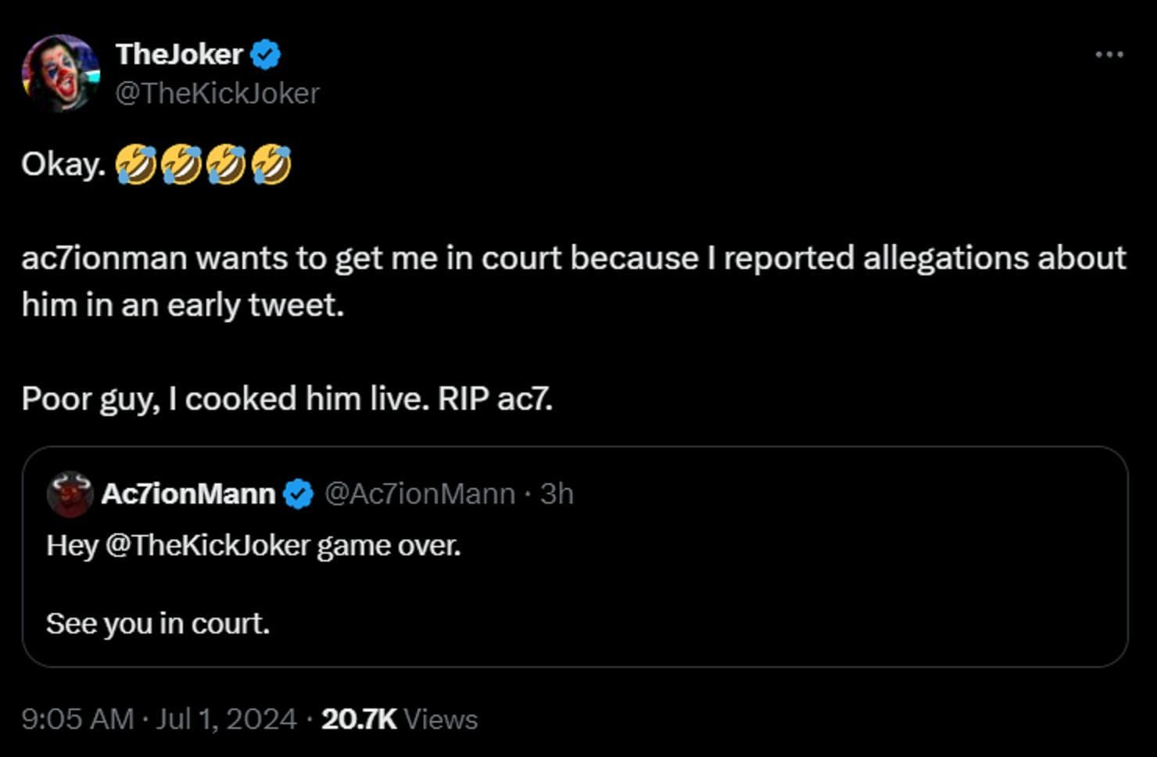Click the 3h timestamp on the quoted tweet
The height and width of the screenshot is (757, 1157).
[x=557, y=493]
